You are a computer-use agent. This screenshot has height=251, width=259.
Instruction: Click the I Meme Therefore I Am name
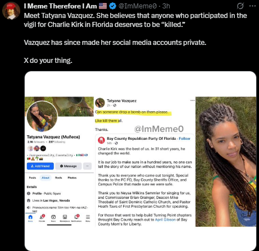click(x=60, y=6)
